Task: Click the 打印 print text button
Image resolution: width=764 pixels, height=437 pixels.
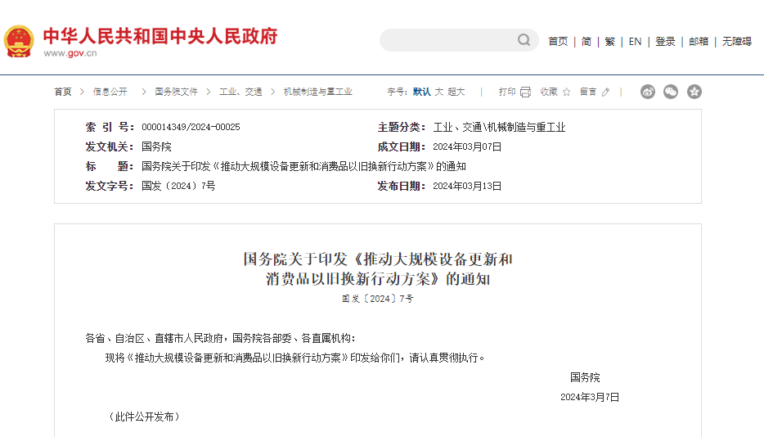Action: click(507, 92)
